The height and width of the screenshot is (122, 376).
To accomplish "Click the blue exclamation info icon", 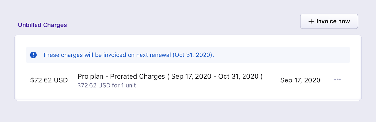I will 33,55.
